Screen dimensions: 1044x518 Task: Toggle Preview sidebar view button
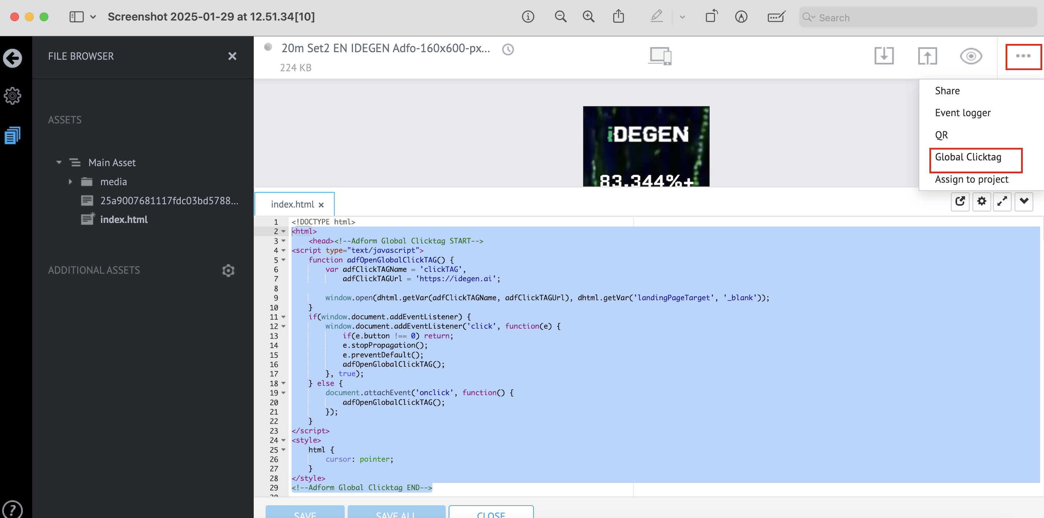pos(77,16)
